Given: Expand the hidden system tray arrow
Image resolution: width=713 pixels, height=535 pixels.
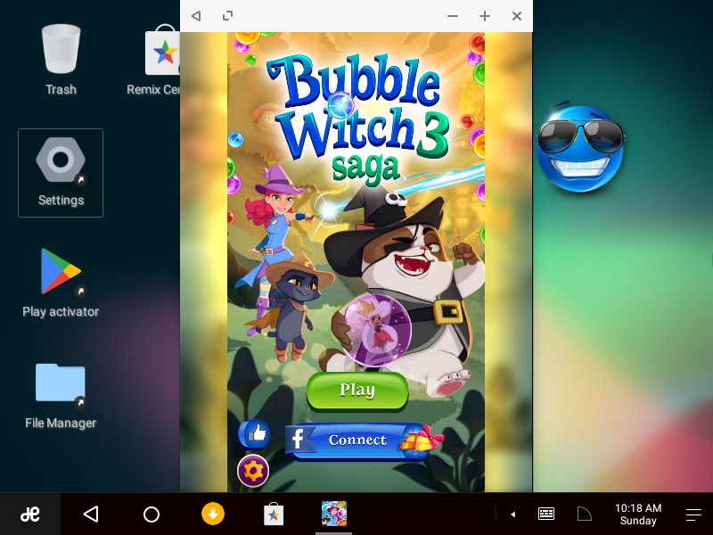Looking at the screenshot, I should click(513, 514).
